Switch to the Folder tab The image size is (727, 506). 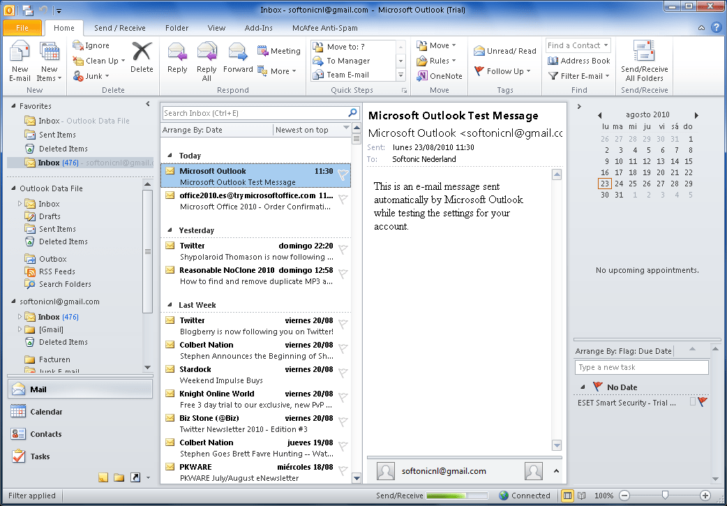(177, 28)
